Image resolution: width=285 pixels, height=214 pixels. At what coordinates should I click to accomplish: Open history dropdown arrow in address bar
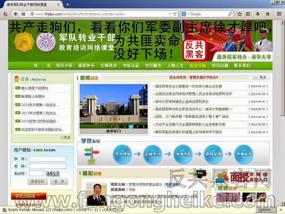170,14
